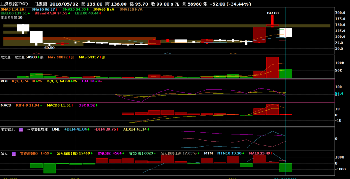Open the KDJ indicator panel label

(4, 81)
